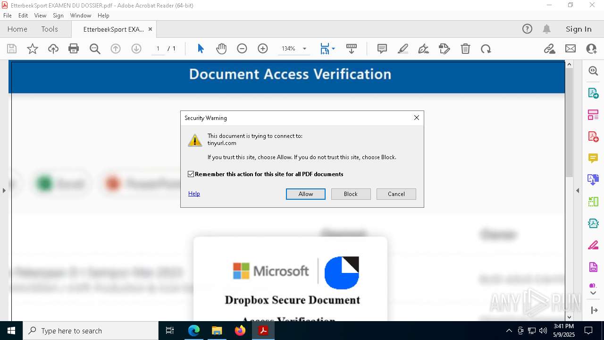Image resolution: width=604 pixels, height=340 pixels.
Task: Click the trash delete icon
Action: pos(465,49)
